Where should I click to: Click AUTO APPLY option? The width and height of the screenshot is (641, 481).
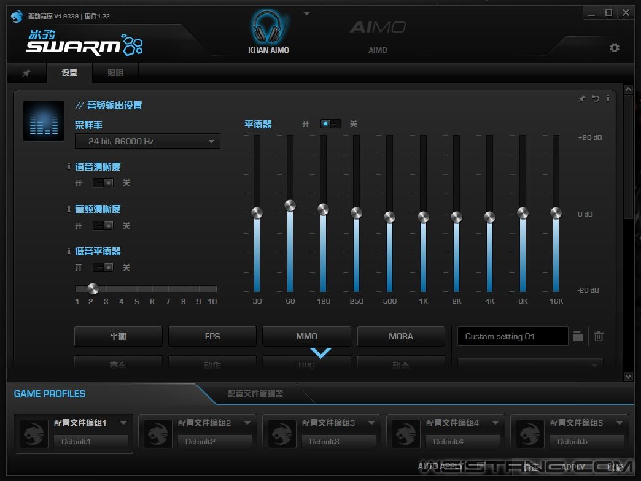(x=440, y=466)
